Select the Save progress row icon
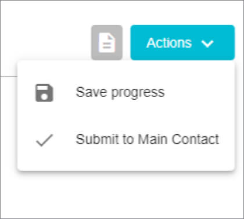Viewport: 244px width, 219px height. coord(44,93)
